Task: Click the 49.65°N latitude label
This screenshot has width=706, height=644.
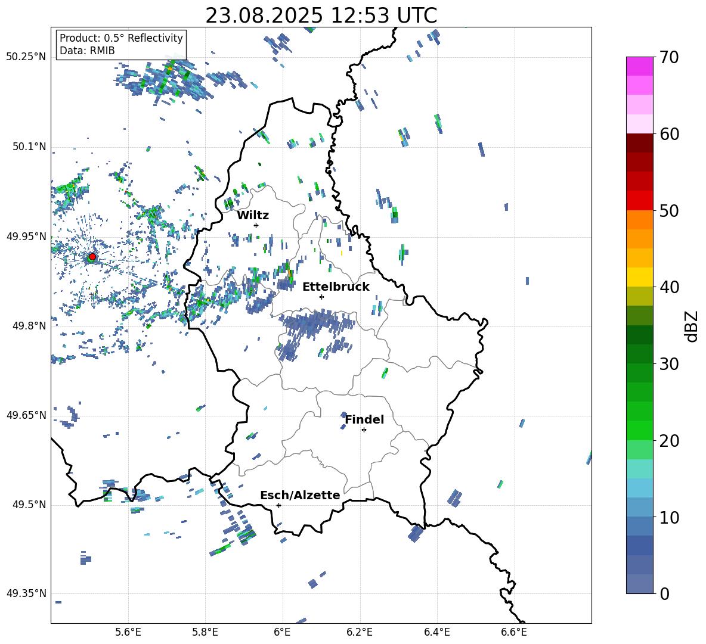Action: (26, 415)
